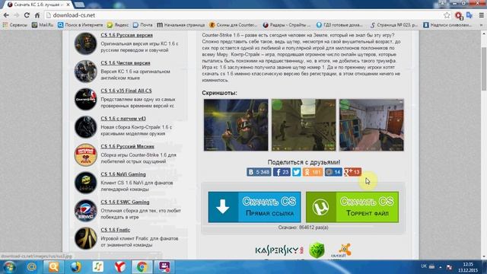Viewport: 487px width, 274px height.
Task: Click the патчем v43 round thumbnail
Action: [85, 127]
